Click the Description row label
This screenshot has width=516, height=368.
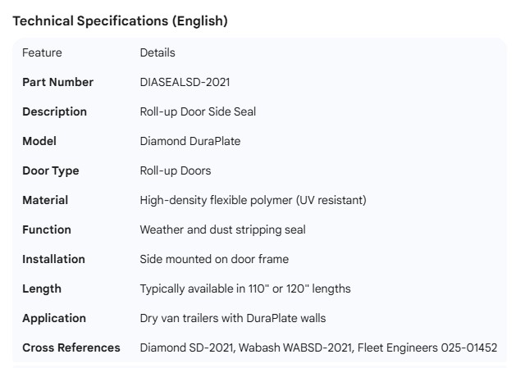coord(54,111)
